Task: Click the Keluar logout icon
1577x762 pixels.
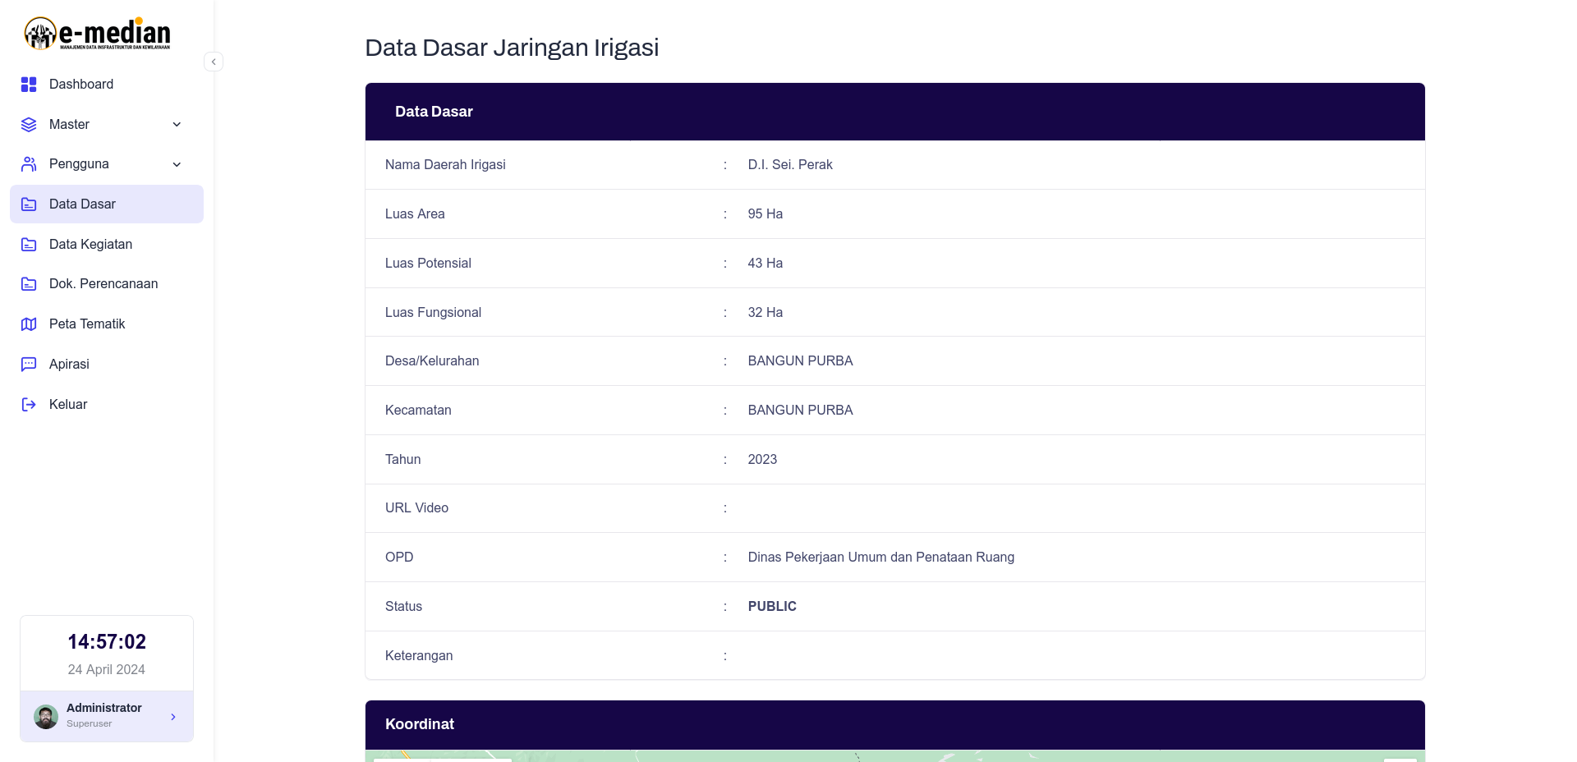Action: click(x=29, y=405)
